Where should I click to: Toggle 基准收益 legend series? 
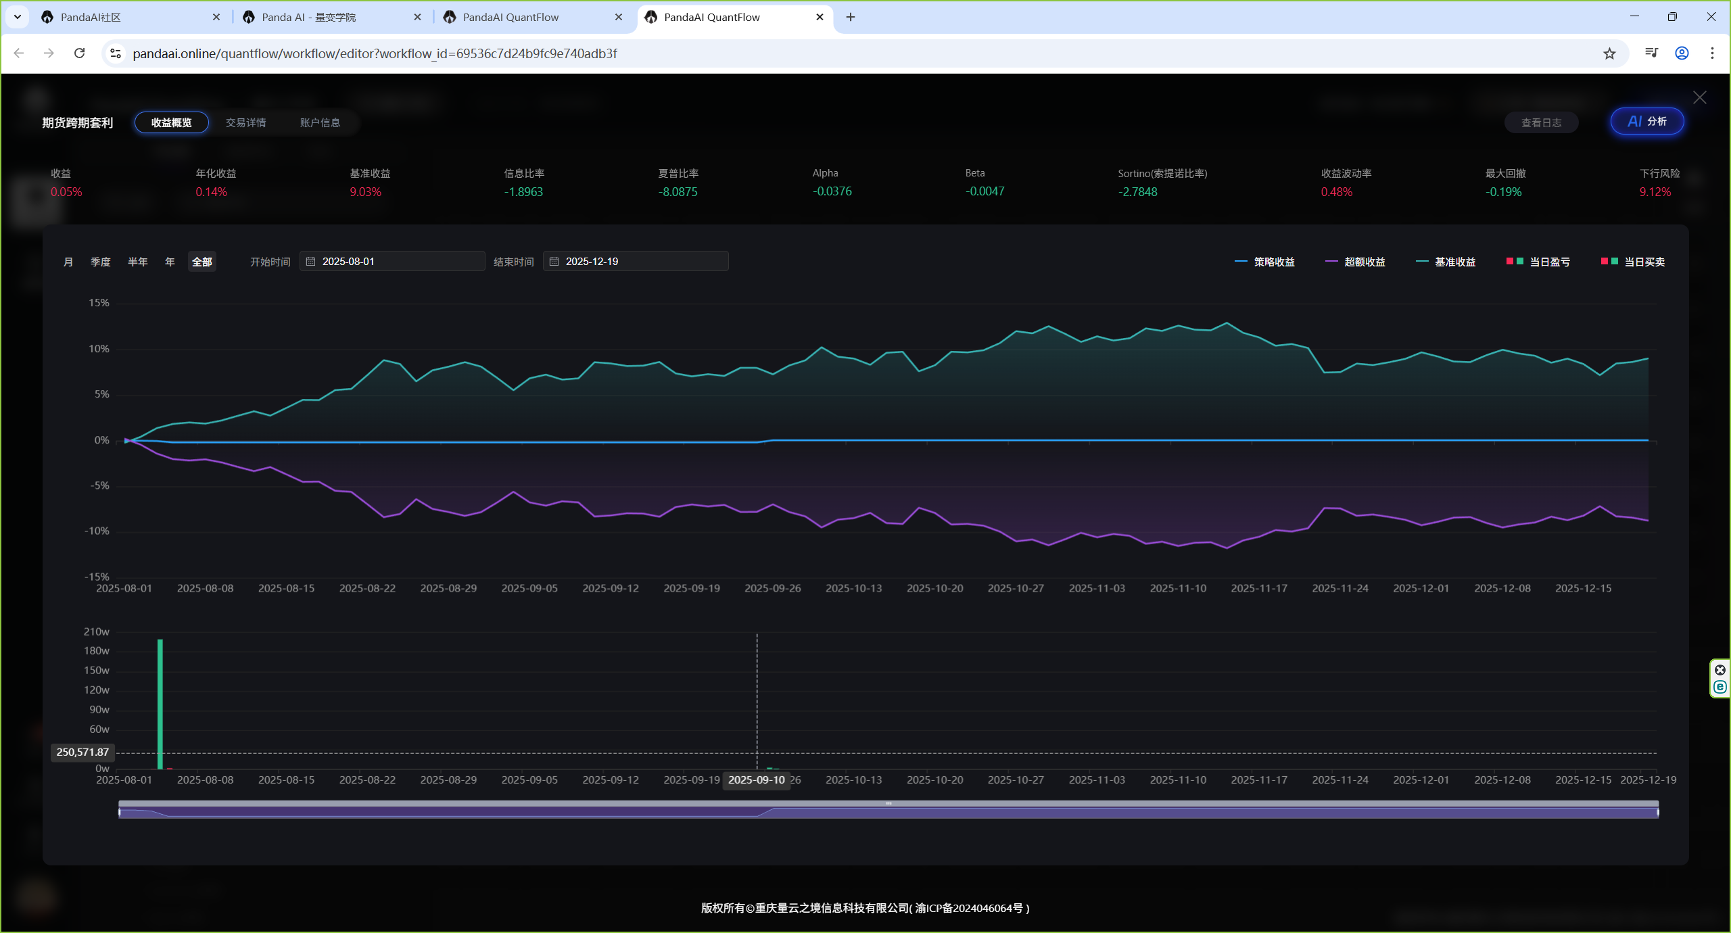click(x=1446, y=262)
